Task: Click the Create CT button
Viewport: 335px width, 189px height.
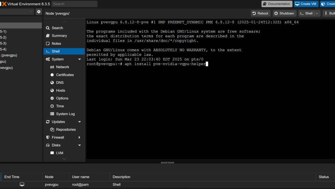Action: tap(328, 4)
